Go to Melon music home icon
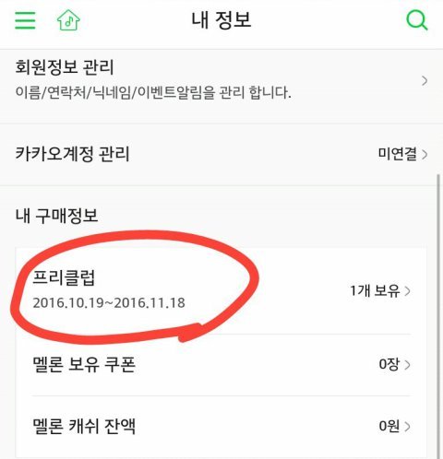The height and width of the screenshot is (459, 443). click(x=68, y=20)
